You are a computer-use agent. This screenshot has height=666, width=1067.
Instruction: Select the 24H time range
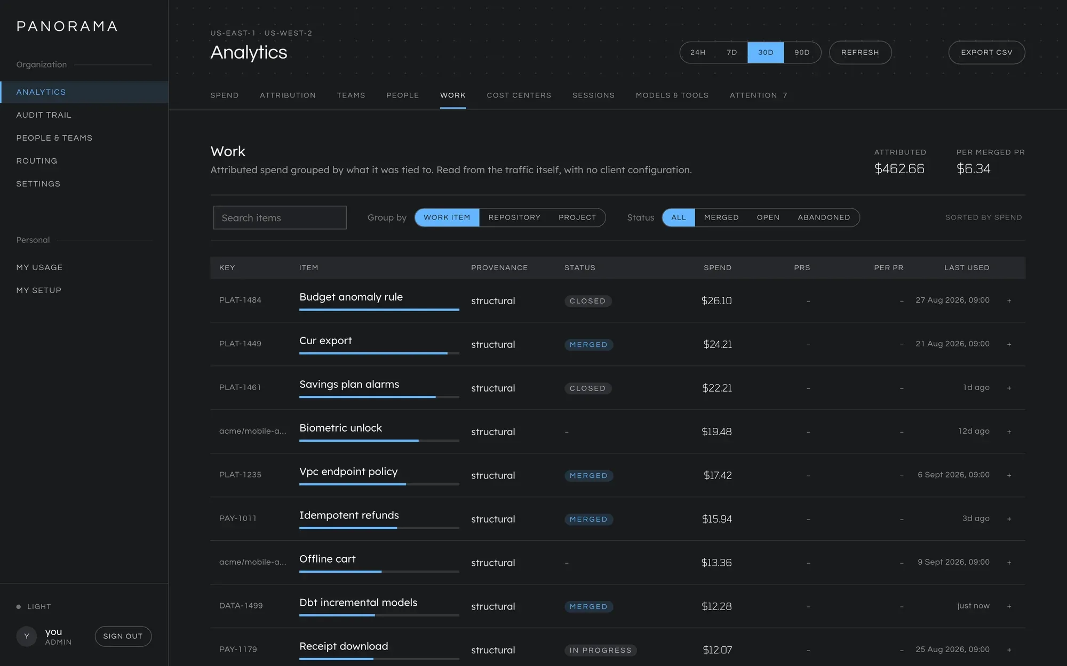coord(698,52)
